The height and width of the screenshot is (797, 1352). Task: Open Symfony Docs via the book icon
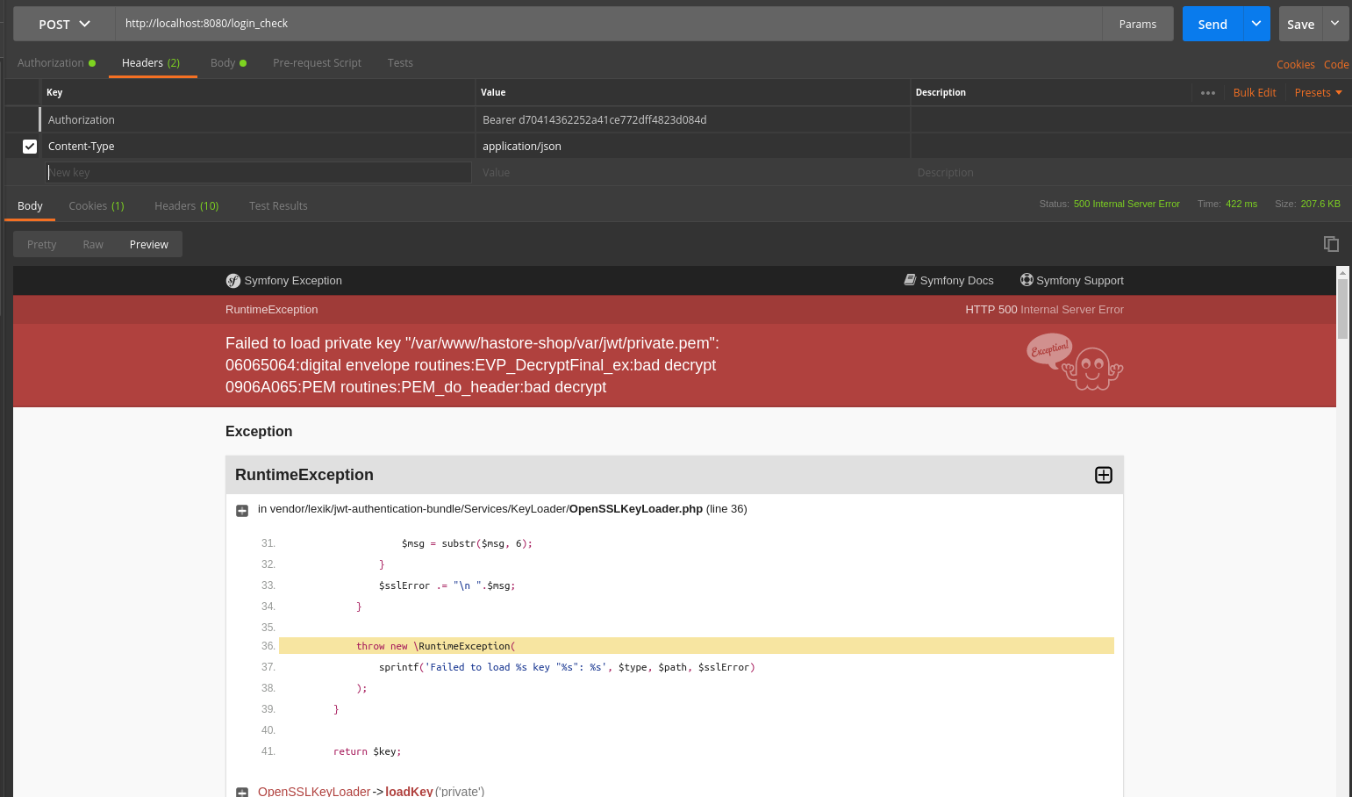pyautogui.click(x=910, y=280)
